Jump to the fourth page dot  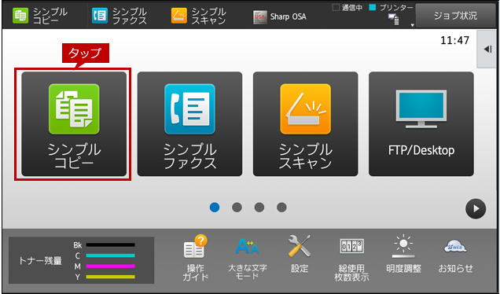281,208
